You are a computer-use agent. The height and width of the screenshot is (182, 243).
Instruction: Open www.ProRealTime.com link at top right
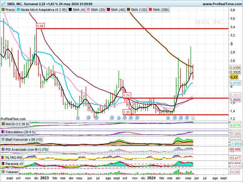click(x=222, y=4)
